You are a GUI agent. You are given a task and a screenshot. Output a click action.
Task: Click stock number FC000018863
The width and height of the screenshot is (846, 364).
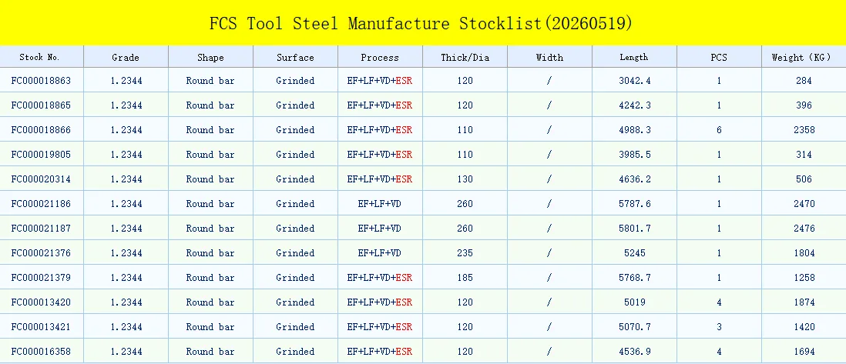41,80
